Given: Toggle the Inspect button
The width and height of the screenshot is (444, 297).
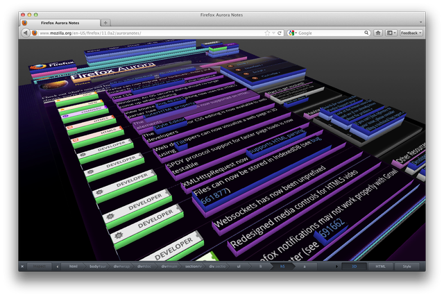Looking at the screenshot, I should pyautogui.click(x=39, y=266).
